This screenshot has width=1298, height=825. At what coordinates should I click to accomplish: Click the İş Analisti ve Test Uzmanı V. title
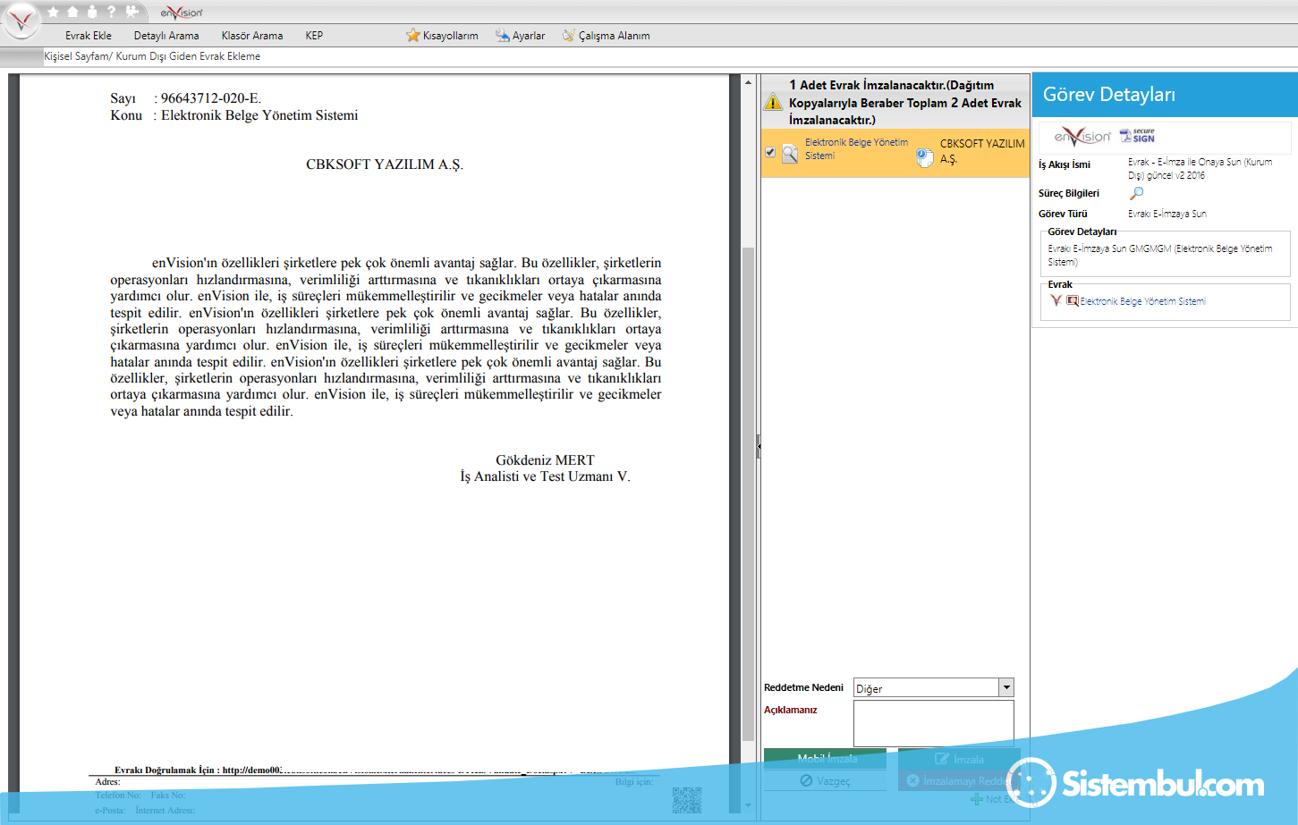click(545, 476)
